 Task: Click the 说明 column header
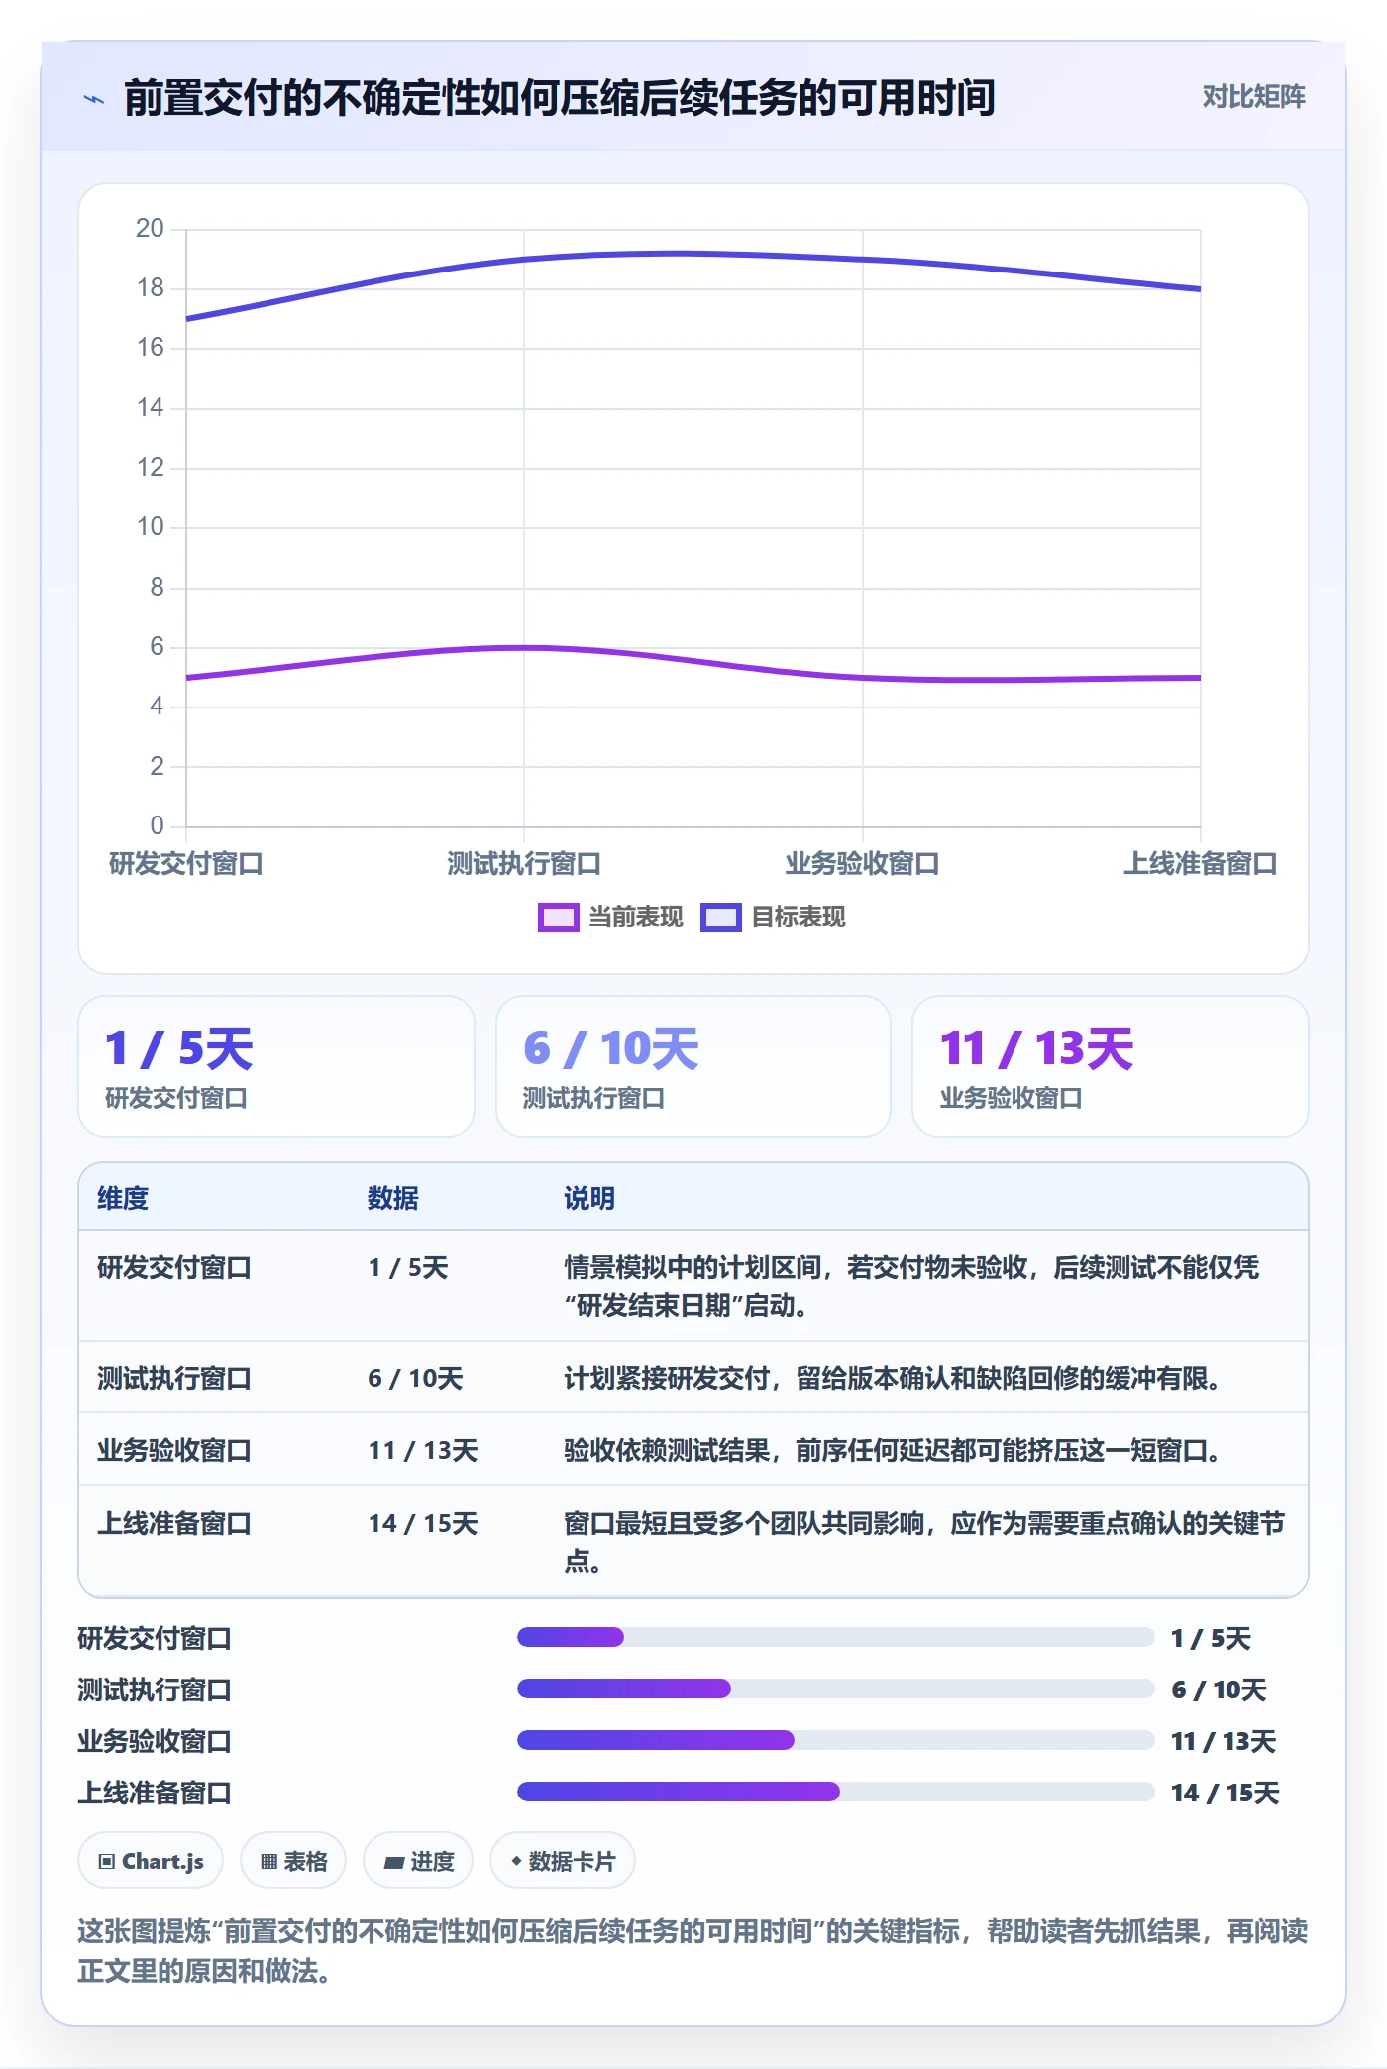point(589,1198)
